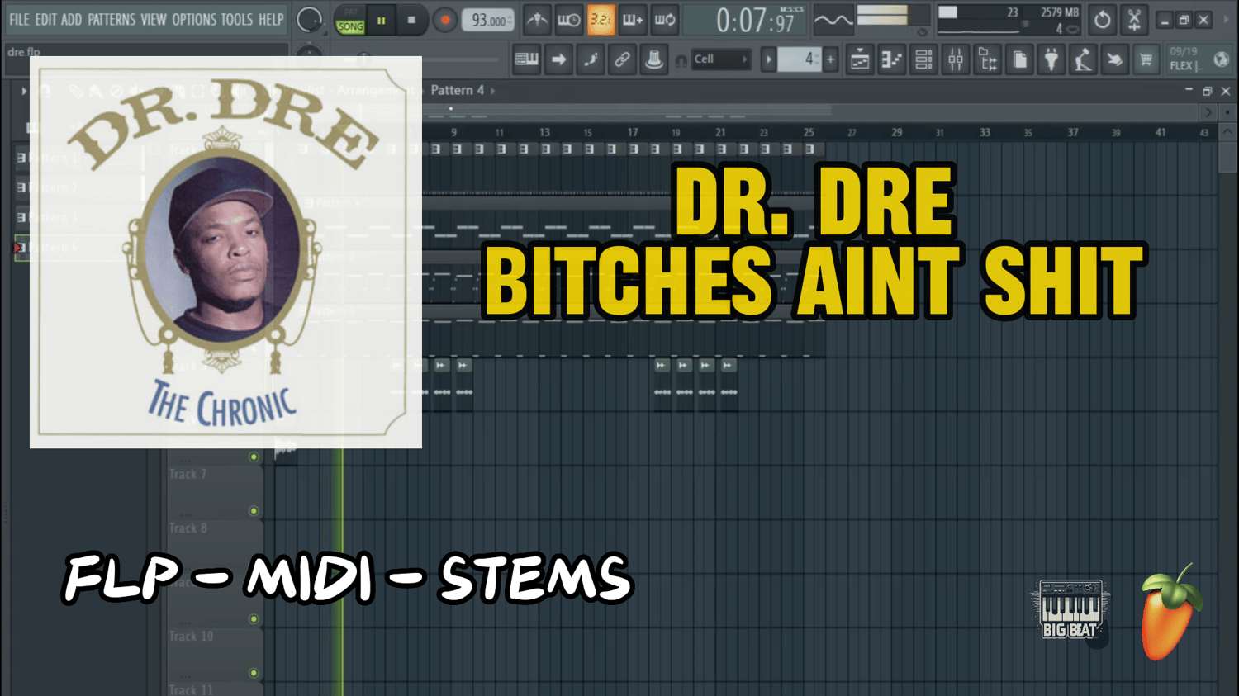Image resolution: width=1239 pixels, height=696 pixels.
Task: Click the chain-link multilink controllers icon
Action: click(622, 59)
